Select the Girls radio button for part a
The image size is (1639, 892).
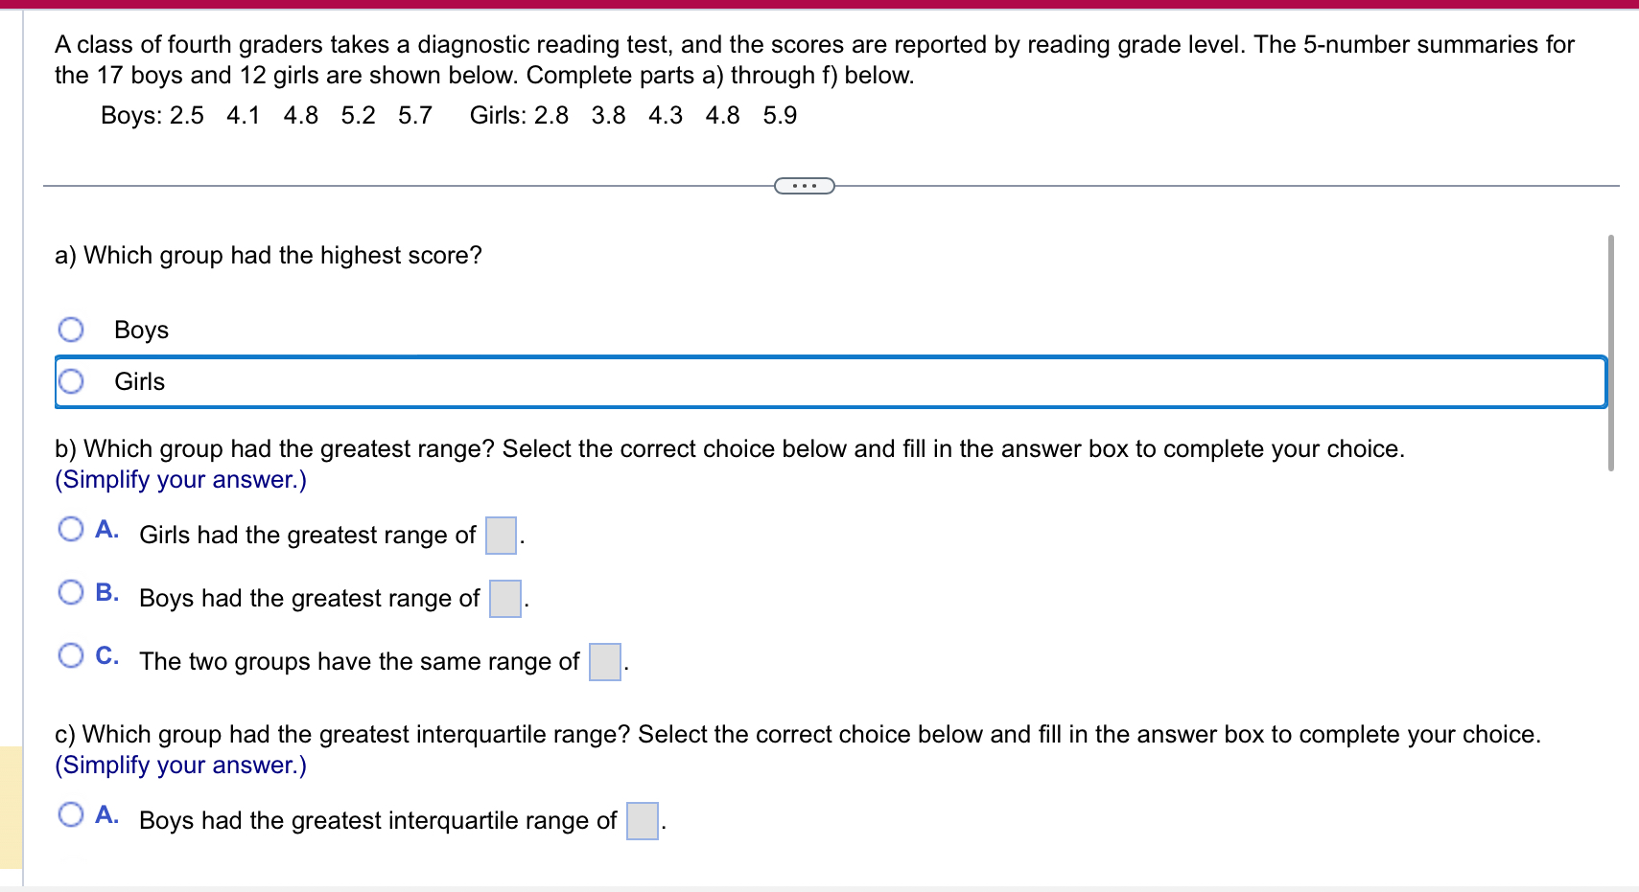[70, 380]
